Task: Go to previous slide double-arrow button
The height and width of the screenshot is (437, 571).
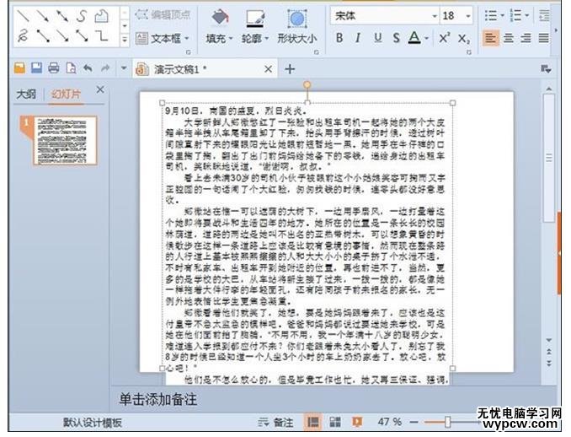Action: point(549,352)
